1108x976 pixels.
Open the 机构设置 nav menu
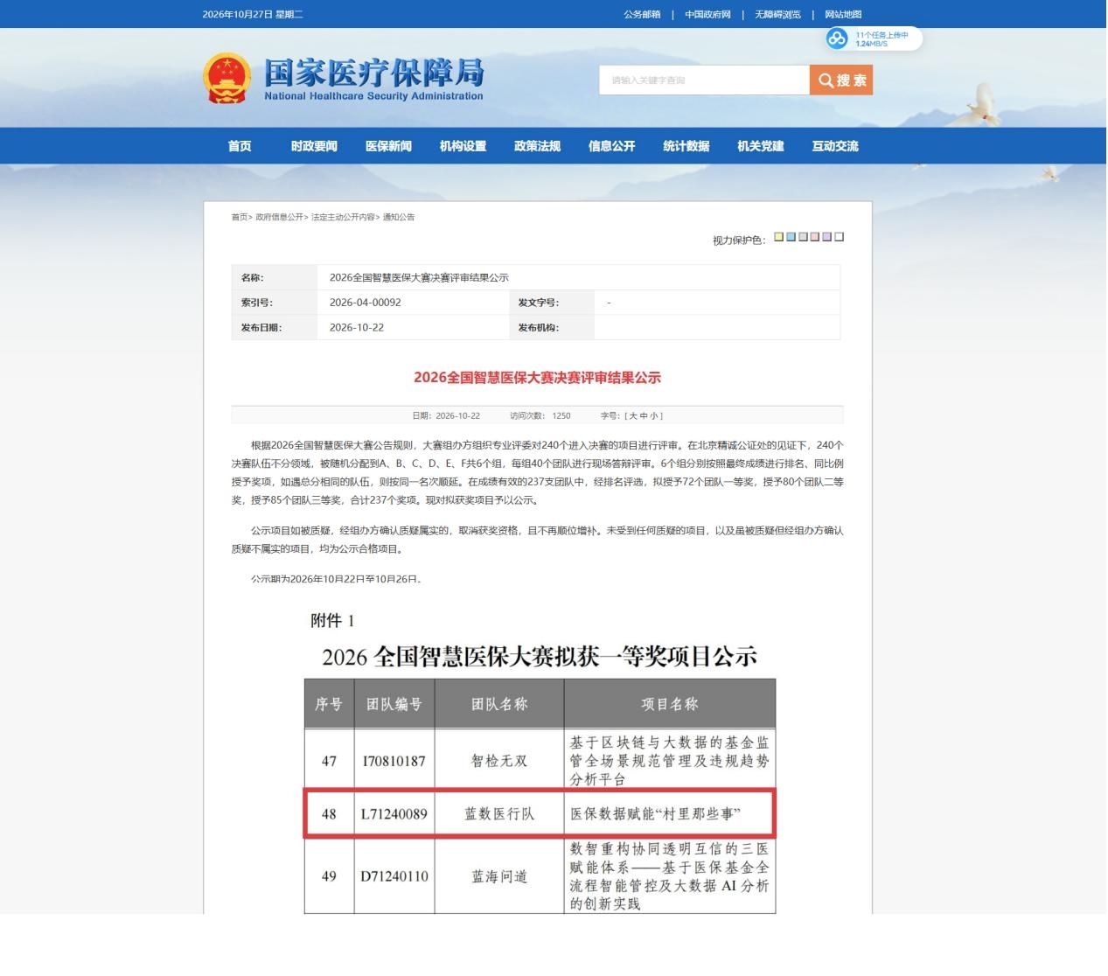tap(463, 146)
